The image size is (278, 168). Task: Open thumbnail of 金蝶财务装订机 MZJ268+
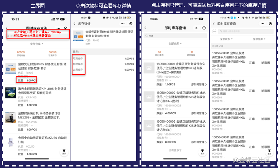(x=11, y=117)
